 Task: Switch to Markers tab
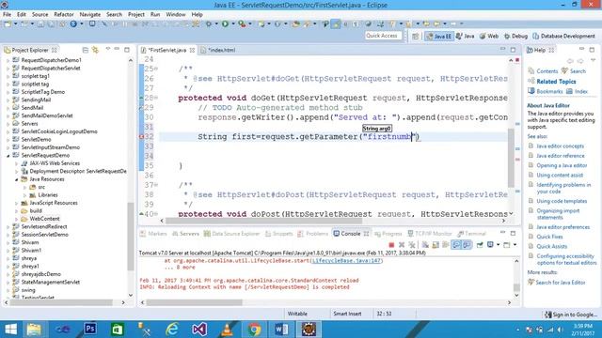coord(153,234)
